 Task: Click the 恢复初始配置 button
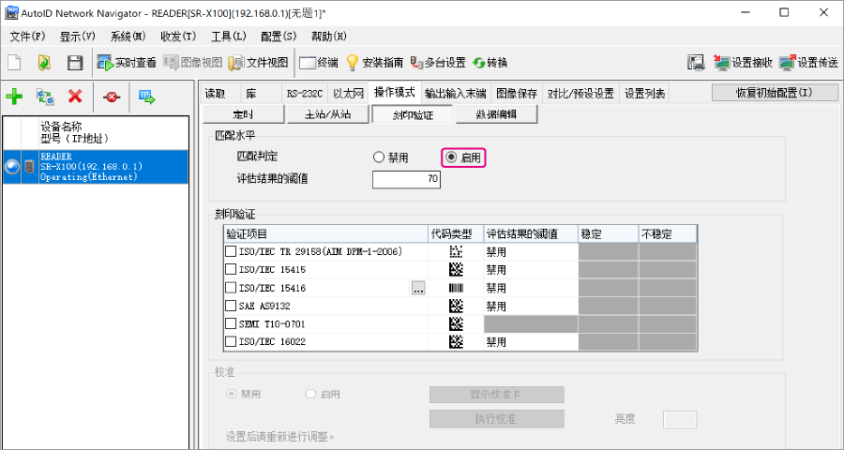click(x=774, y=93)
